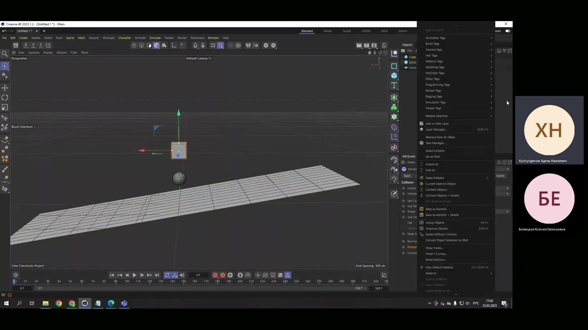
Task: Go to the start of the animation
Action: (x=112, y=275)
